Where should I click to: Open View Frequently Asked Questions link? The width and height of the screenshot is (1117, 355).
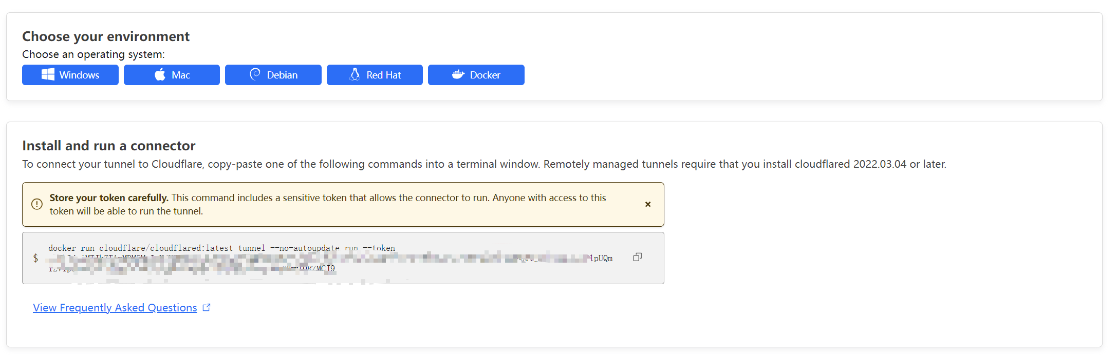coord(115,307)
